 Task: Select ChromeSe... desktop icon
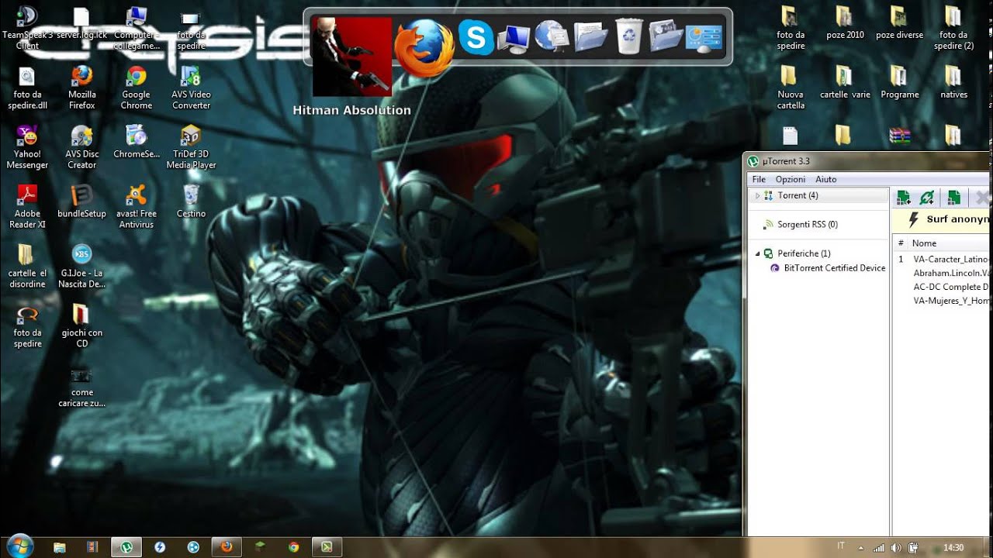pos(137,142)
